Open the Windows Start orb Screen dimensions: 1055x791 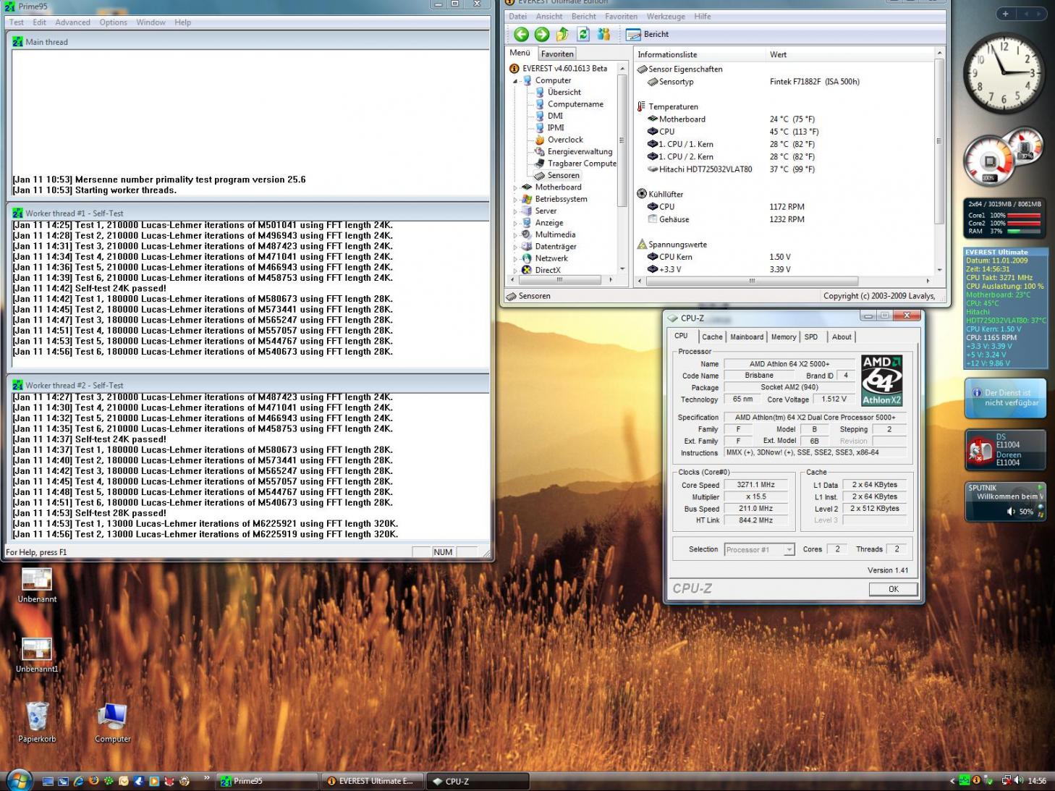pos(20,780)
